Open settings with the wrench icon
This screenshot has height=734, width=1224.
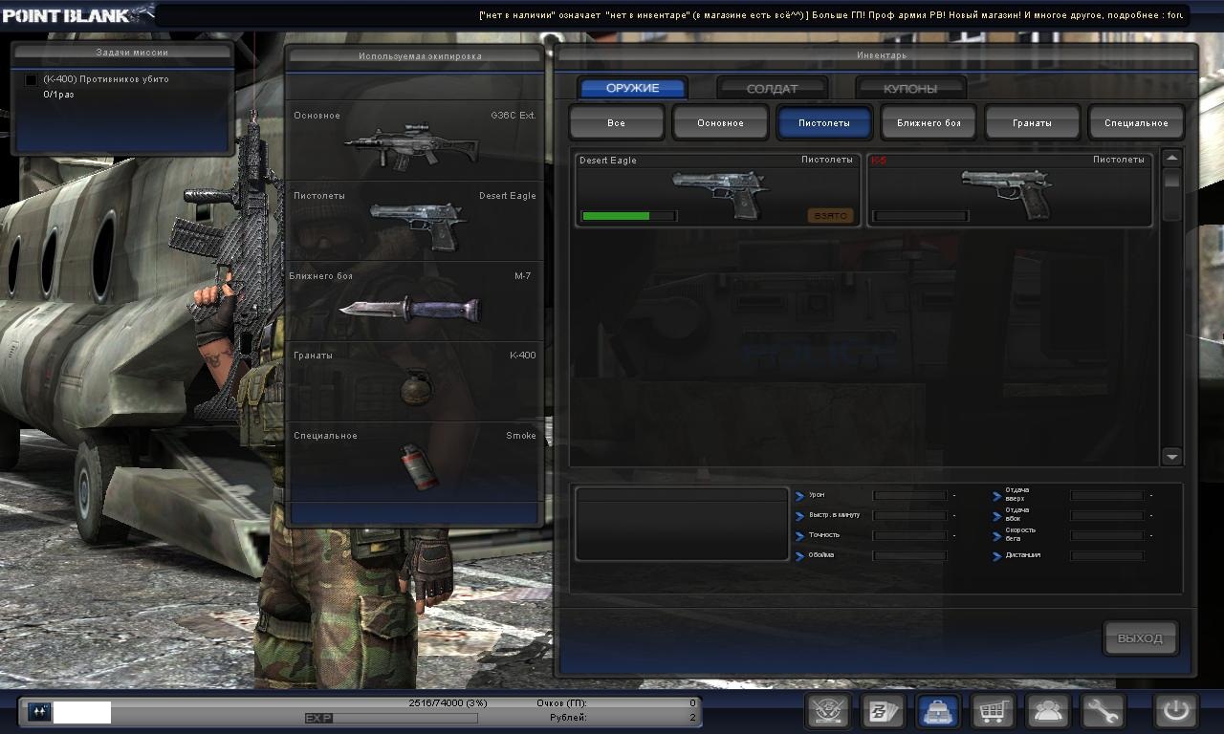click(x=1103, y=711)
